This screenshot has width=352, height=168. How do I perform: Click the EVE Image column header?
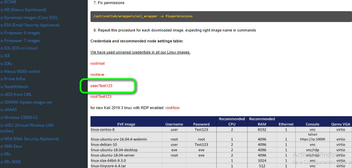pos(126,124)
